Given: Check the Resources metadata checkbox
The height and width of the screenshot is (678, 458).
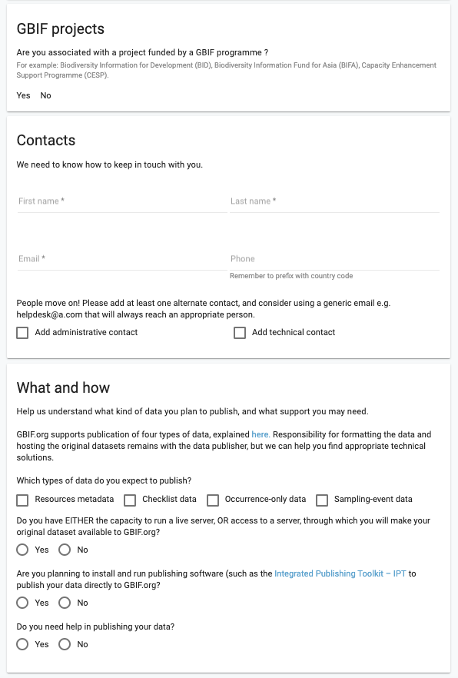Looking at the screenshot, I should point(22,500).
